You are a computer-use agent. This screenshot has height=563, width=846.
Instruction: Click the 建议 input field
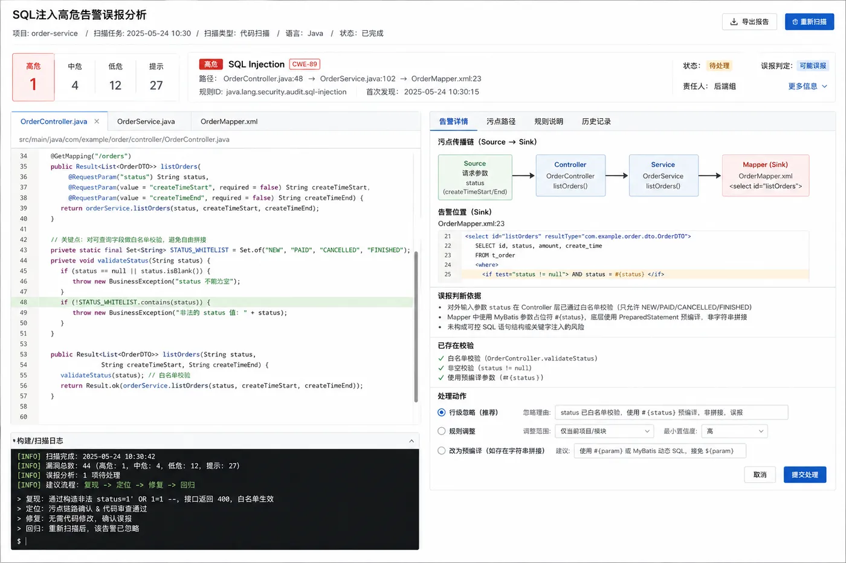coord(660,451)
